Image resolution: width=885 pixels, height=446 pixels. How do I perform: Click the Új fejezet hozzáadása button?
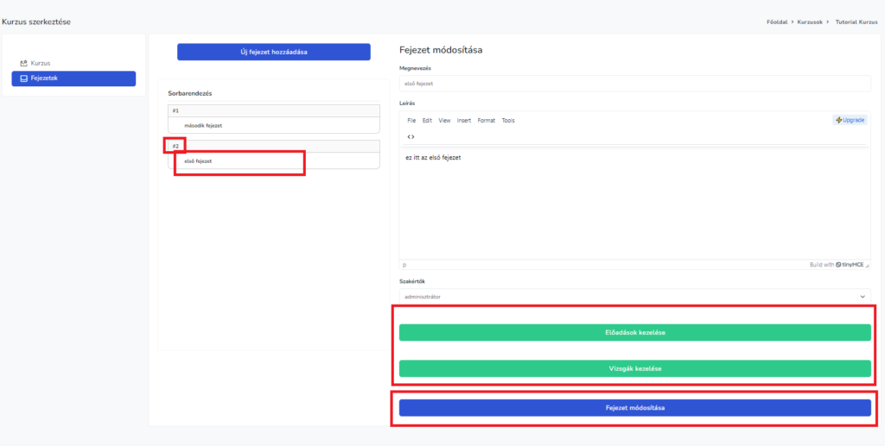click(x=273, y=52)
